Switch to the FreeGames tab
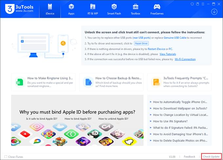Screen dimensions: 223x160 point(157,9)
